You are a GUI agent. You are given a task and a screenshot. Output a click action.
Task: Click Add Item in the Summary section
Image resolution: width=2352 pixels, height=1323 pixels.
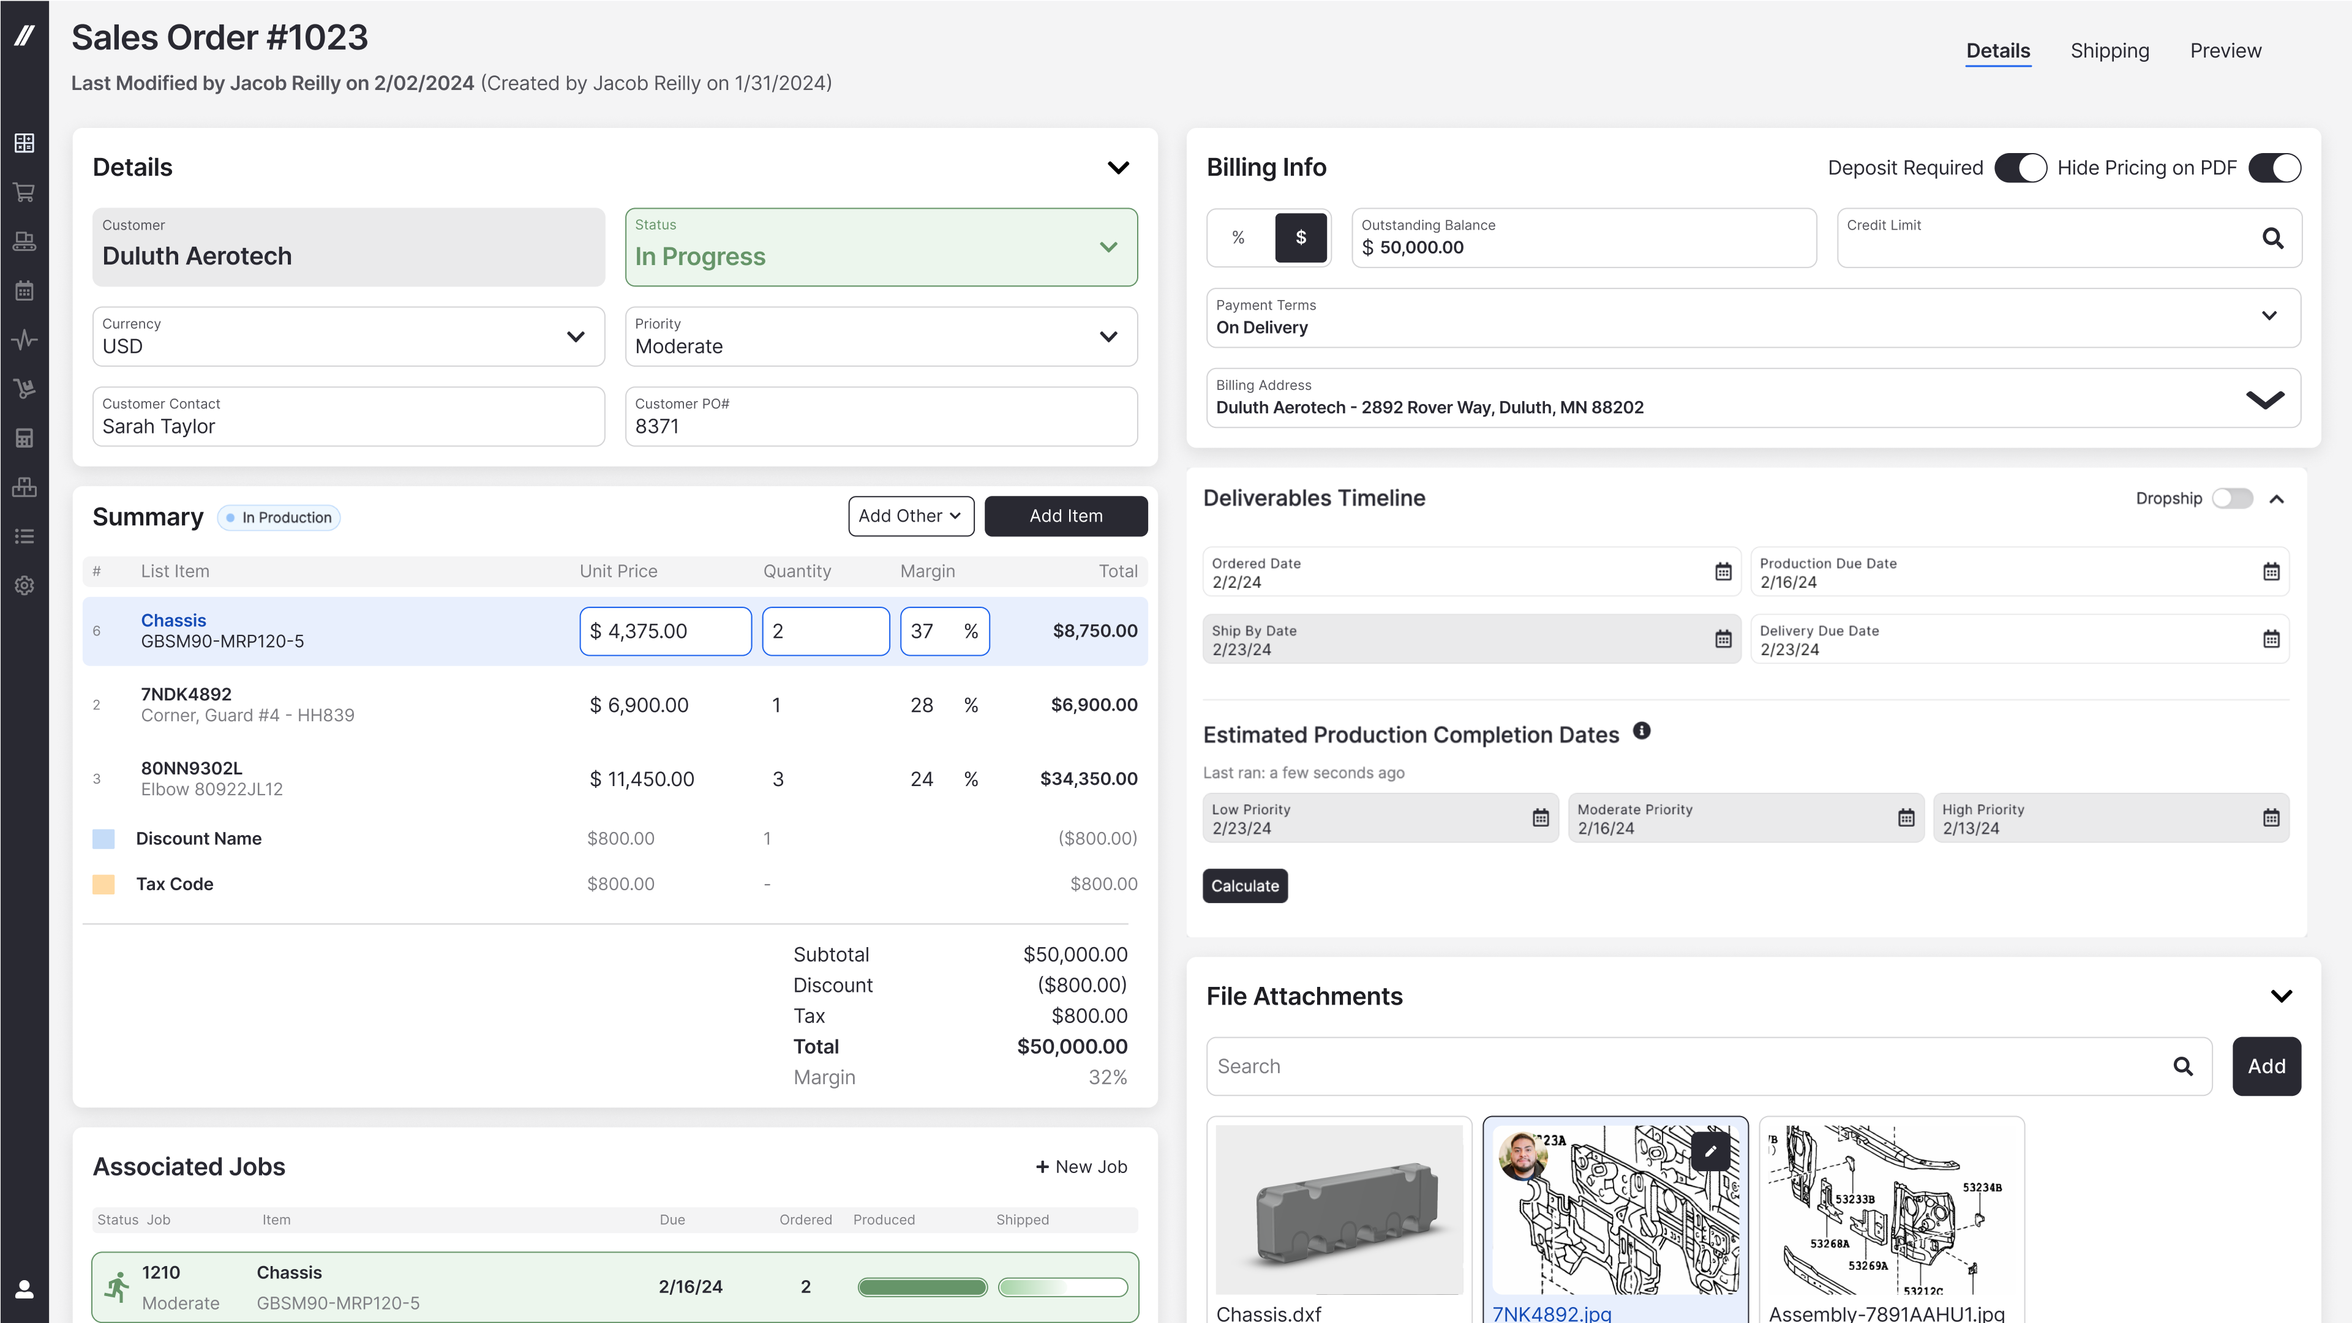click(x=1065, y=516)
